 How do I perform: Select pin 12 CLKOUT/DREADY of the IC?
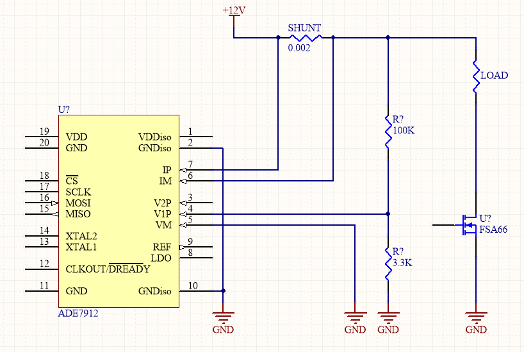[42, 269]
